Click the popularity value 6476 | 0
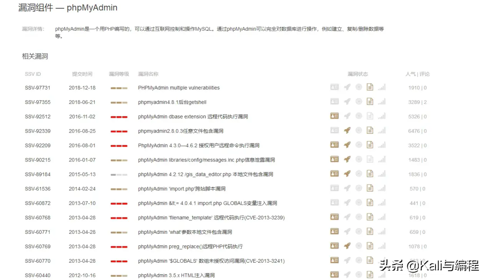This screenshot has height=280, width=487. [x=417, y=131]
